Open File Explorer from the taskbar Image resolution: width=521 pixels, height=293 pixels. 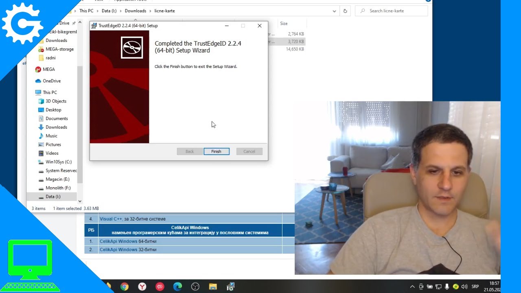213,286
